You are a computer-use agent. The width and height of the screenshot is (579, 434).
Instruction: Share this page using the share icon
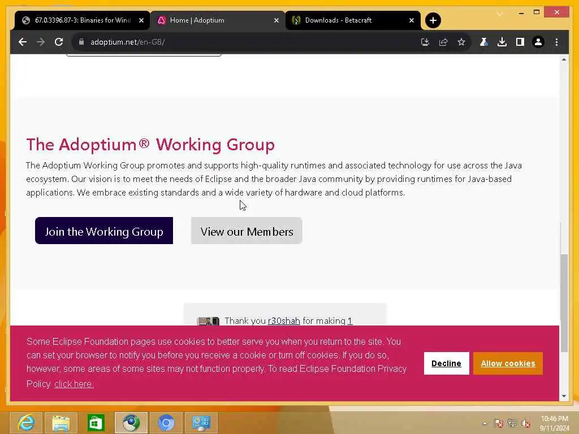443,42
